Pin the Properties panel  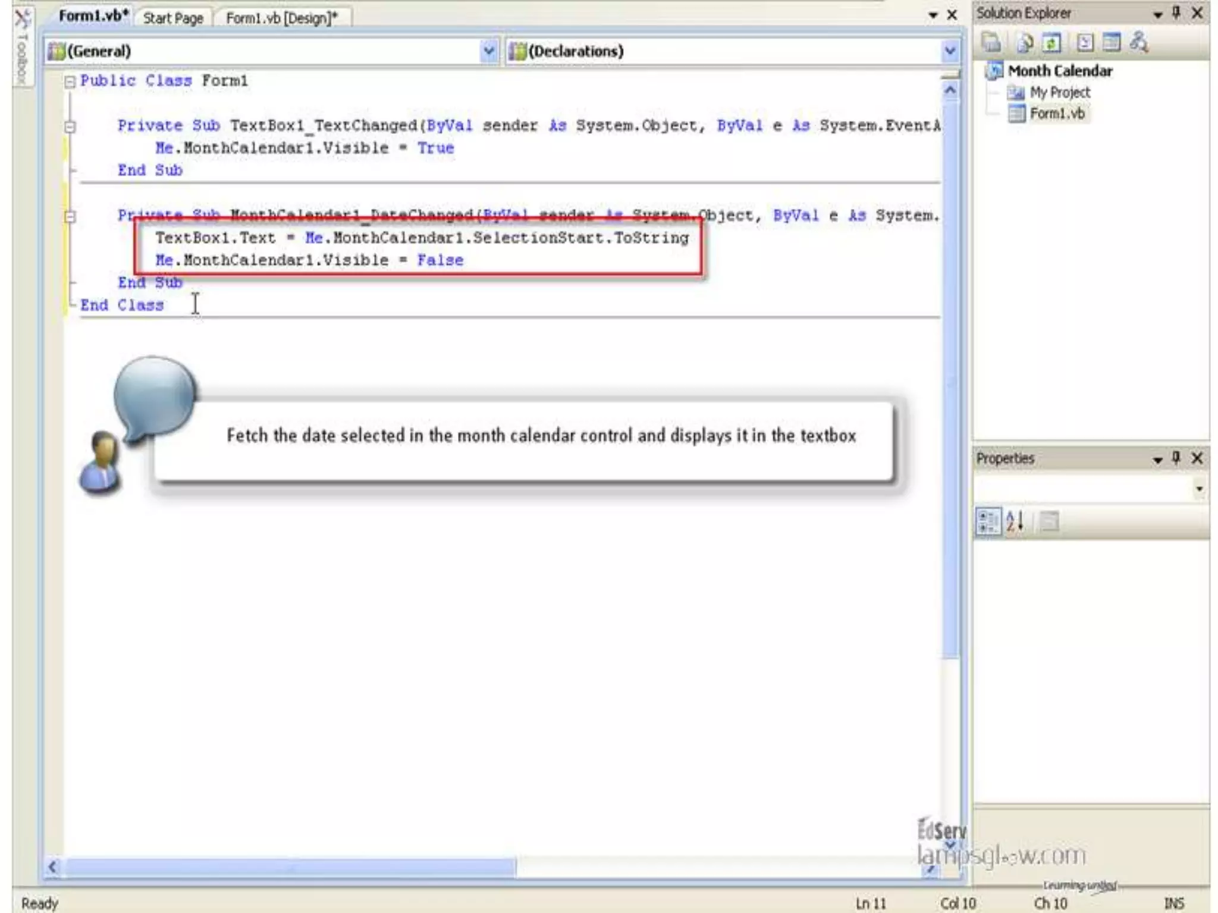click(1176, 458)
